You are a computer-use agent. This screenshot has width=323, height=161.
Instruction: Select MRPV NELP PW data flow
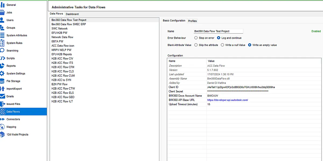coord(104,50)
